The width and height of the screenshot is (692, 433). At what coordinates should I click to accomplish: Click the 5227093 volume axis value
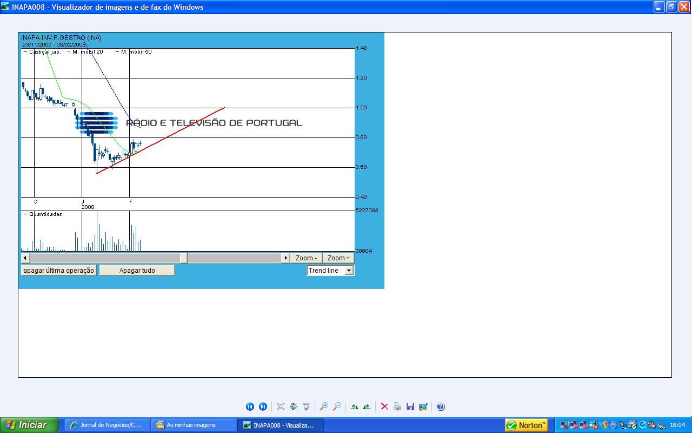(x=367, y=210)
